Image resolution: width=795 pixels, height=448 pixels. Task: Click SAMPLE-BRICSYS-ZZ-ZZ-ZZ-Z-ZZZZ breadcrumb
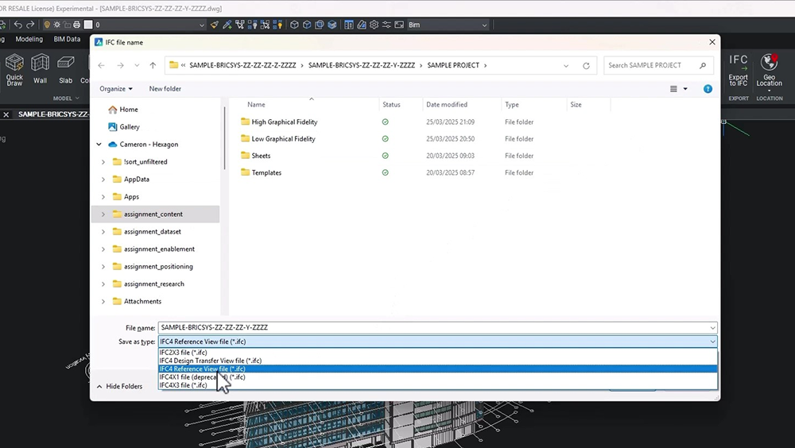pos(242,65)
